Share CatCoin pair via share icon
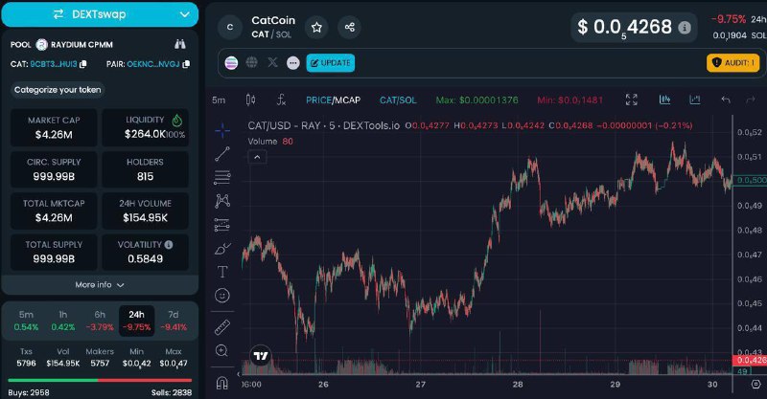Screen dimensions: 767x399 pos(349,28)
